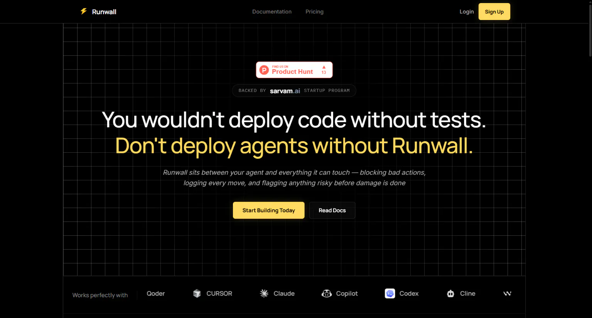The width and height of the screenshot is (592, 318).
Task: Click the yellow 'Don't deploy agents without Runwall.' heading
Action: (x=294, y=146)
